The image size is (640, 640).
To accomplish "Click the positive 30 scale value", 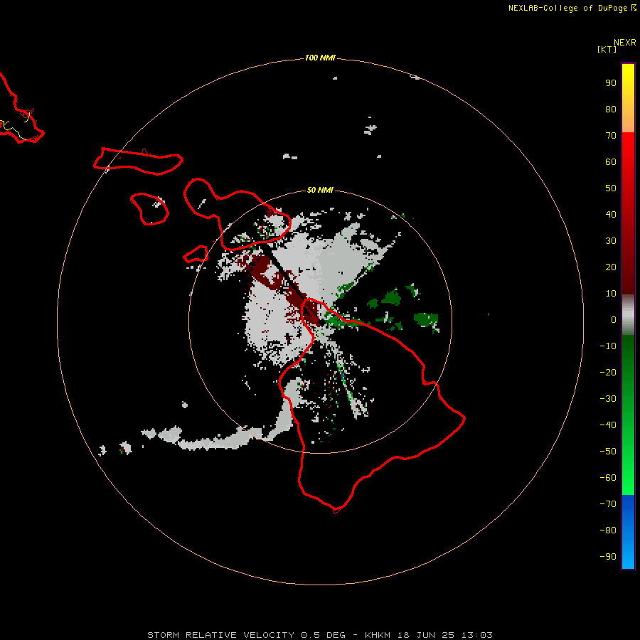I will click(611, 241).
